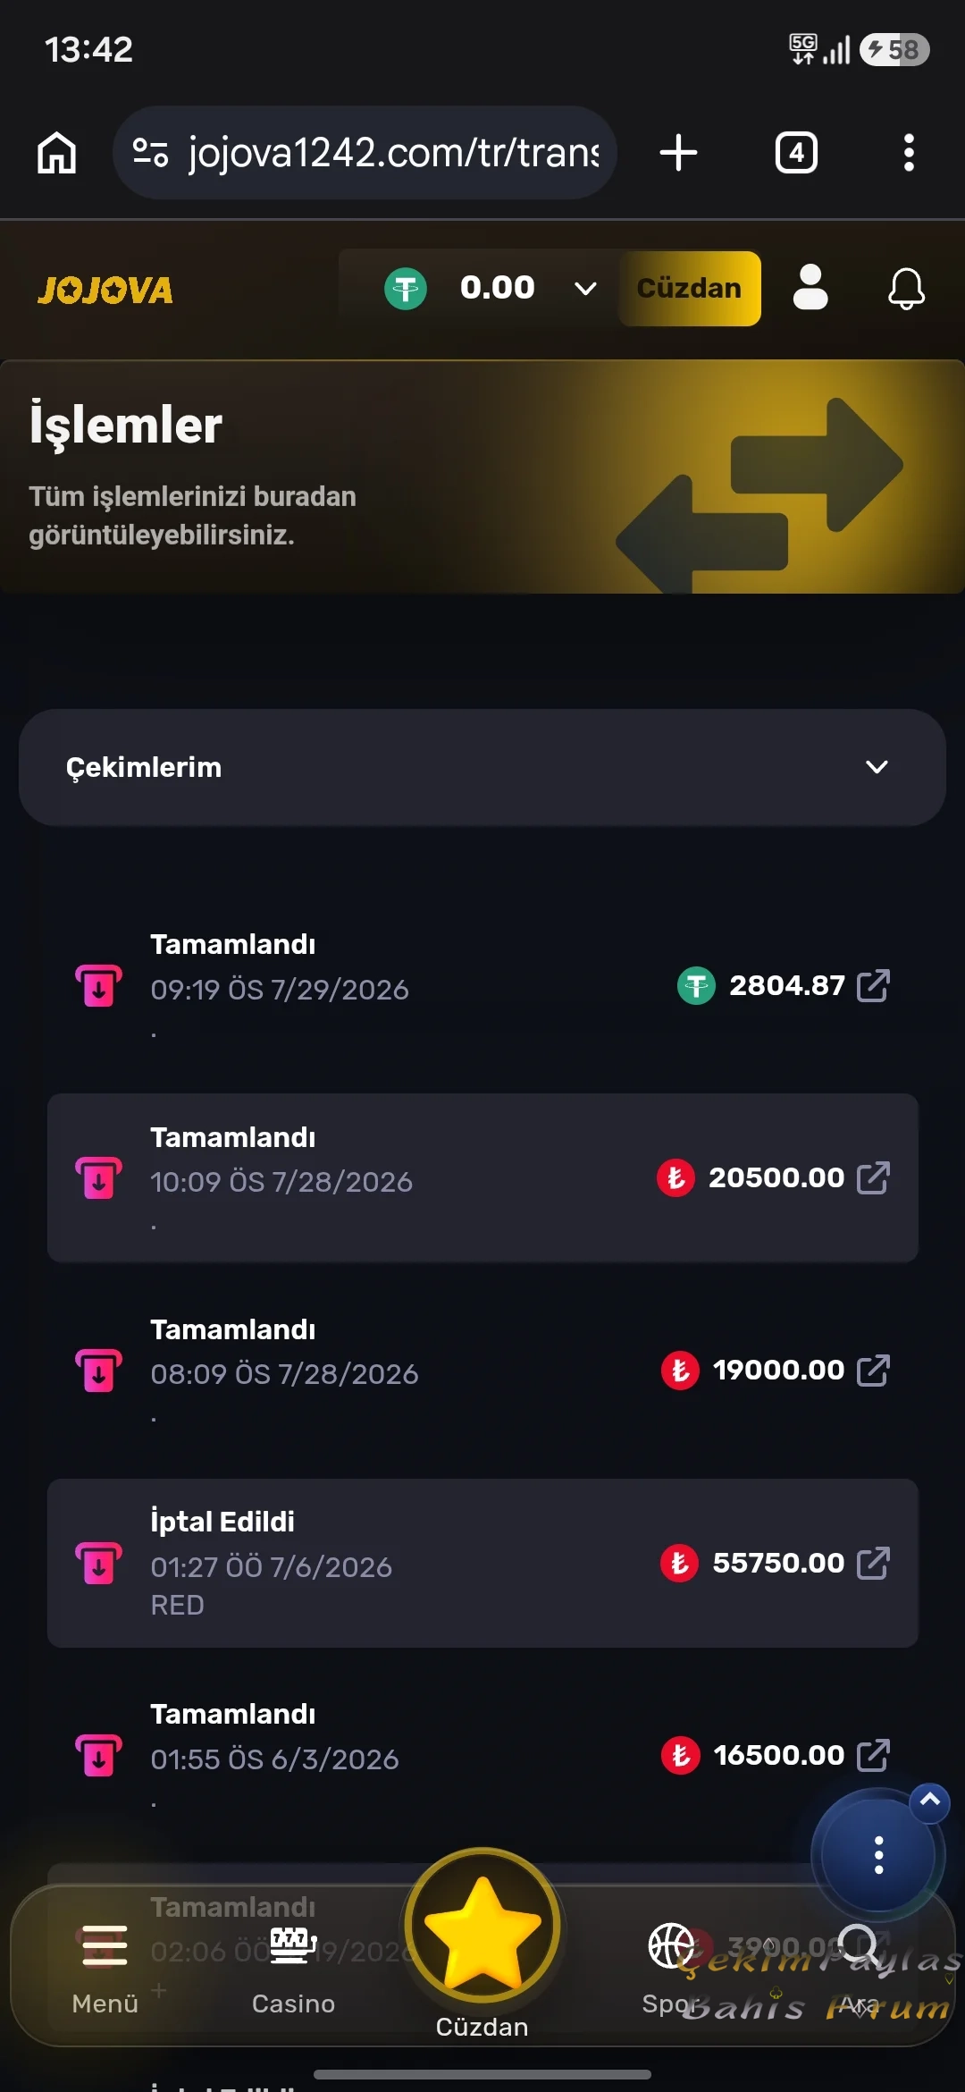Open the browser three-dot overflow menu
Screen dimensions: 965x2092
(x=909, y=153)
